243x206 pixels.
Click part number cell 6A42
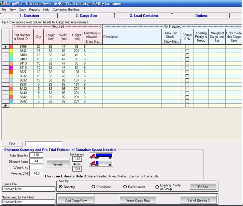23,93
